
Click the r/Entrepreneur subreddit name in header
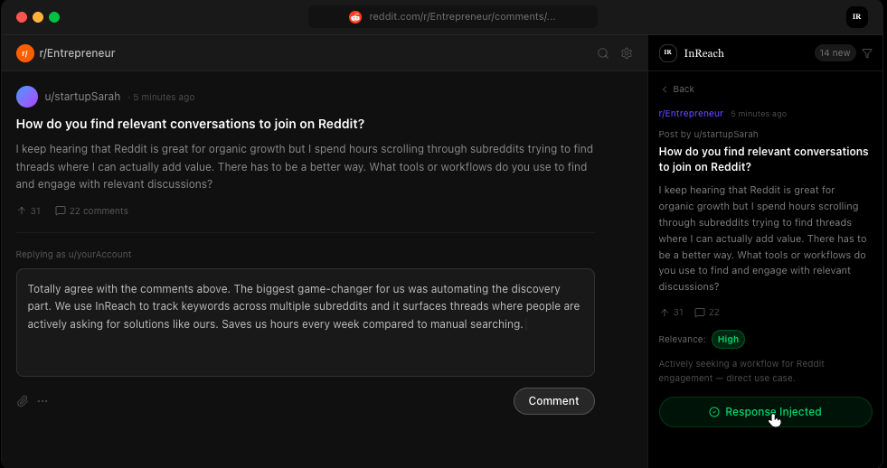tap(78, 53)
